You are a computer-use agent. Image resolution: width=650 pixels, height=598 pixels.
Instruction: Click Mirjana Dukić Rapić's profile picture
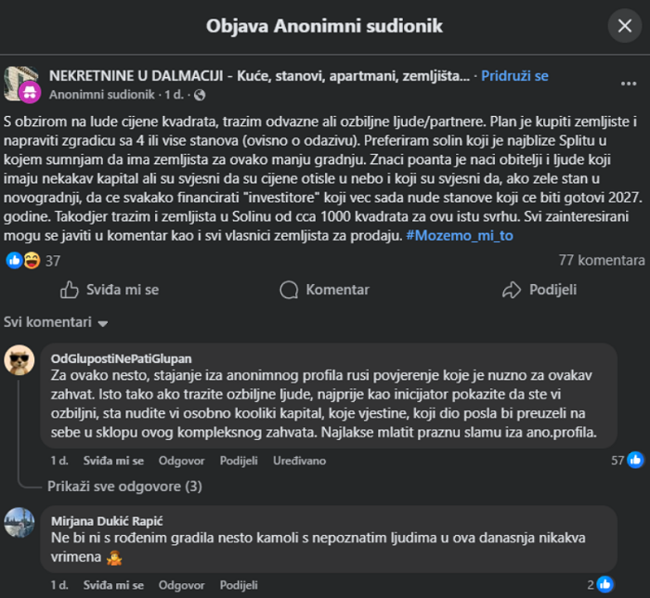point(19,523)
